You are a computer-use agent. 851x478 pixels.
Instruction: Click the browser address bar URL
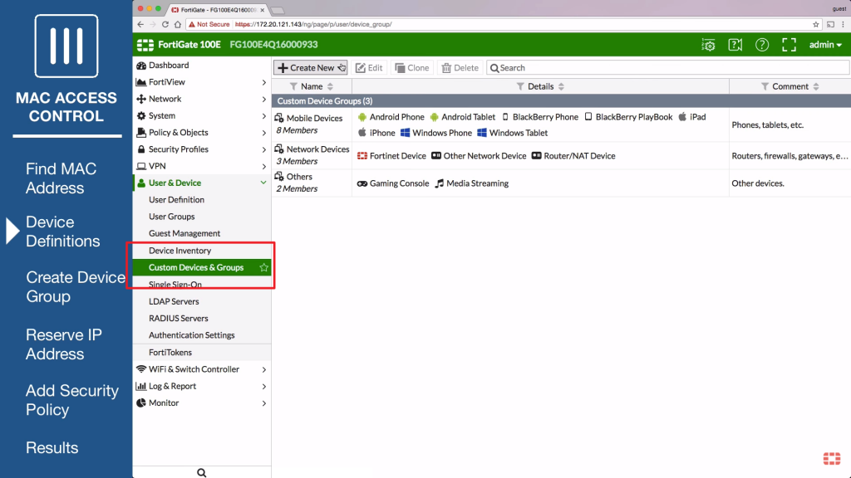coord(313,24)
